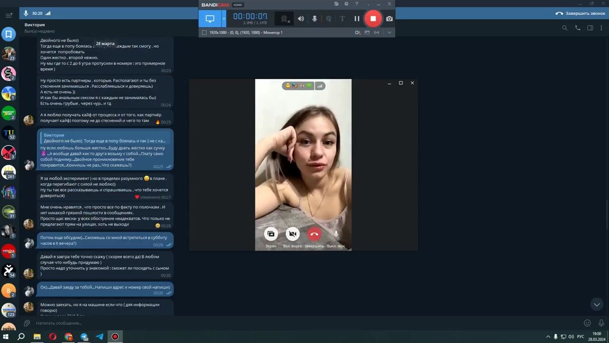Open the Bandicam help question mark

(x=357, y=4)
